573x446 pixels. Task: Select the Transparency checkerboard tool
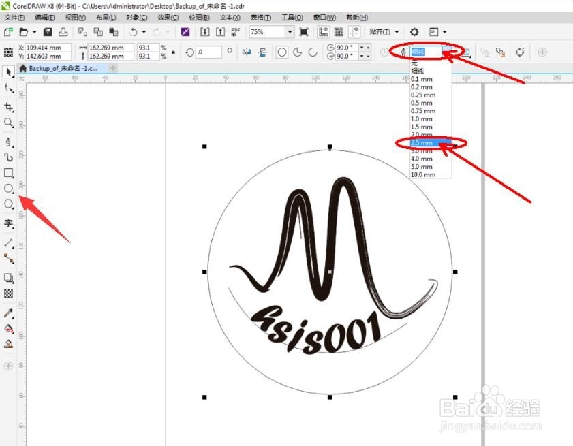9,293
